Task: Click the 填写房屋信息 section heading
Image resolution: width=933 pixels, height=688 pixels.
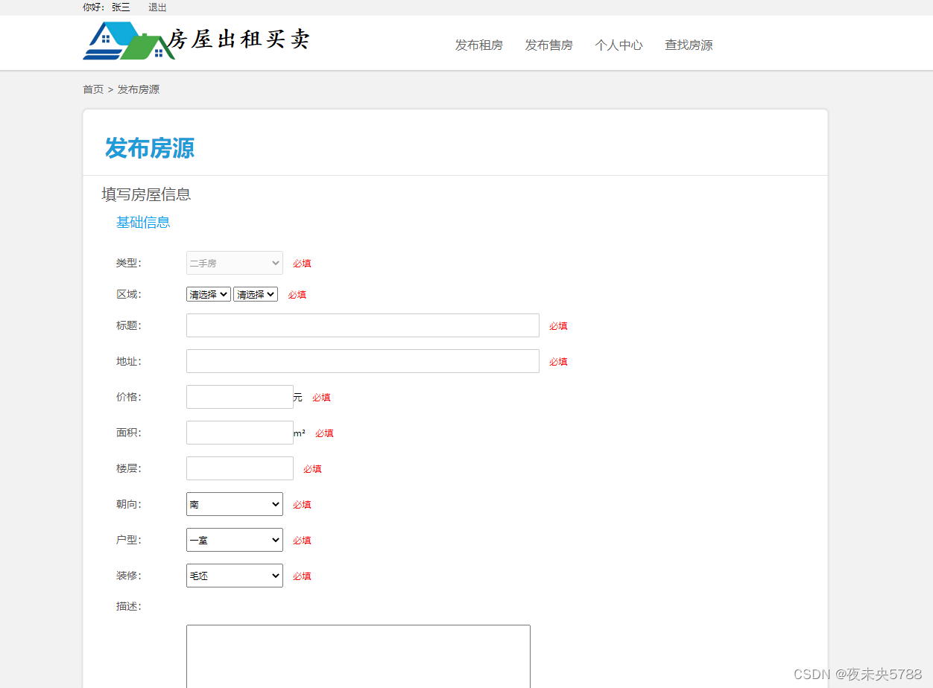Action: click(x=146, y=194)
